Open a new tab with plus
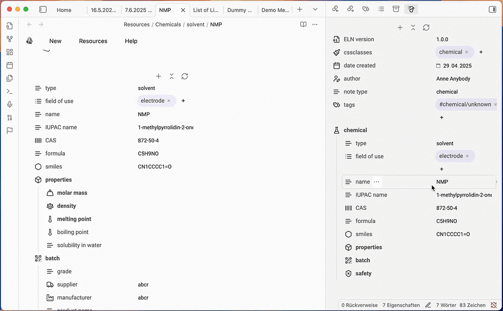 click(300, 10)
